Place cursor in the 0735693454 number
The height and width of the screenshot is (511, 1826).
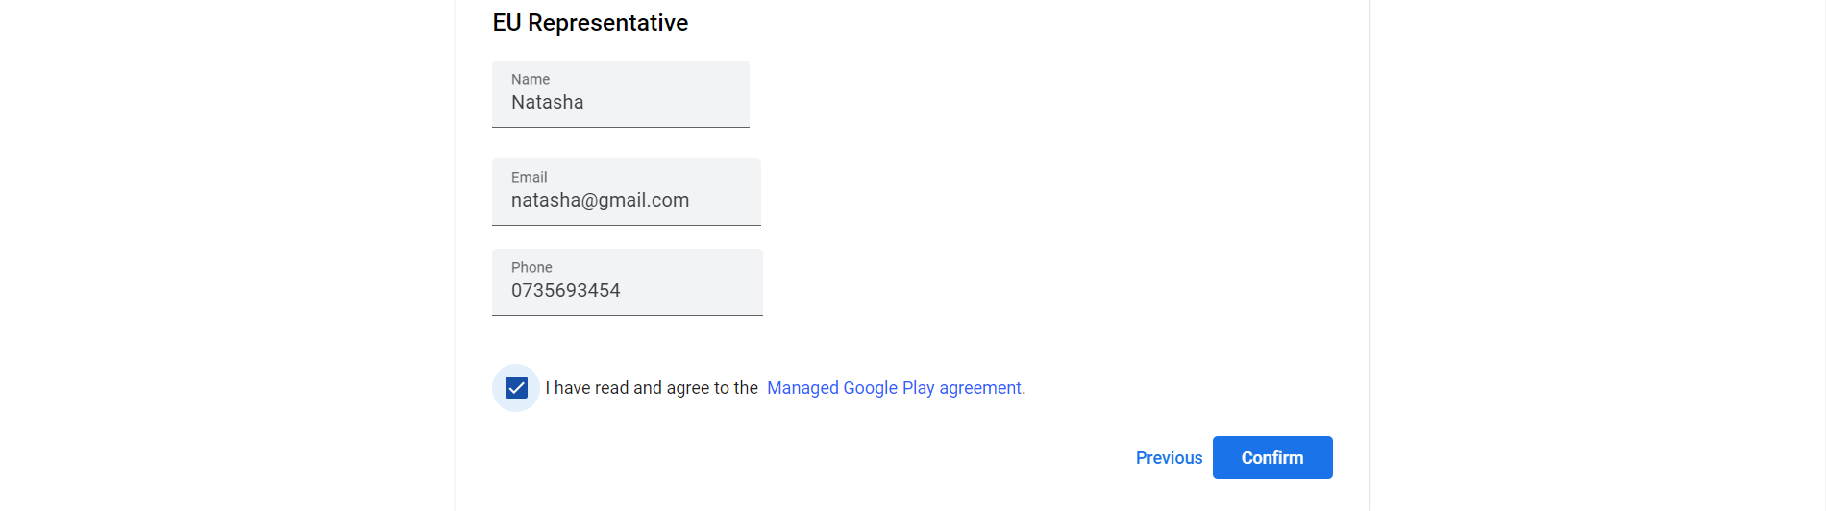(x=565, y=291)
